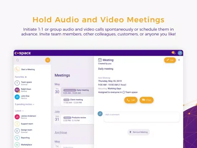Click the Remove Meeting button
The height and width of the screenshot is (148, 197).
(x=138, y=132)
